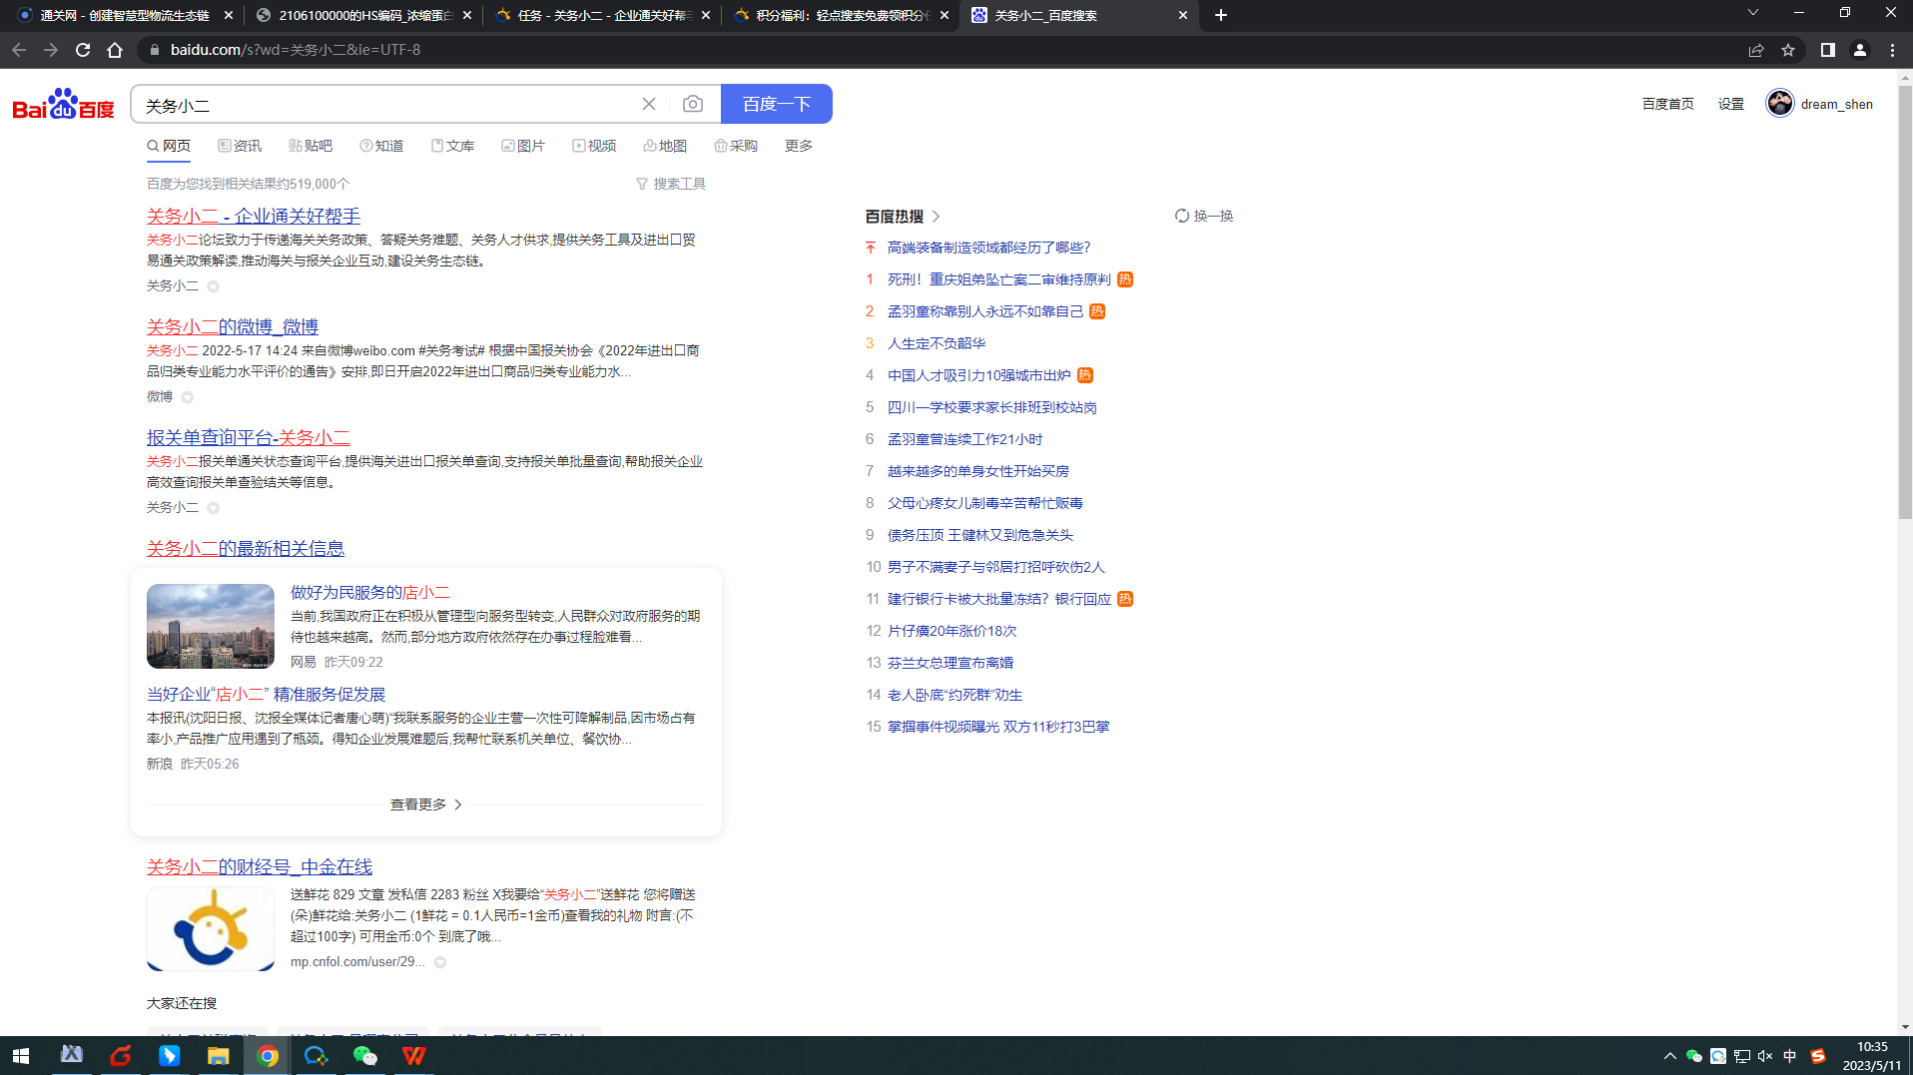Screen dimensions: 1913x1075
Task: Switch to tab 通关网 - 创建智慧型物流生态链
Action: point(125,15)
